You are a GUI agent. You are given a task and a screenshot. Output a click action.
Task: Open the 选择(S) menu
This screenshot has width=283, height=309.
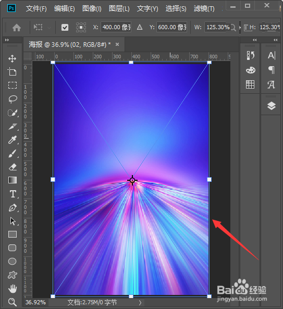(176, 9)
